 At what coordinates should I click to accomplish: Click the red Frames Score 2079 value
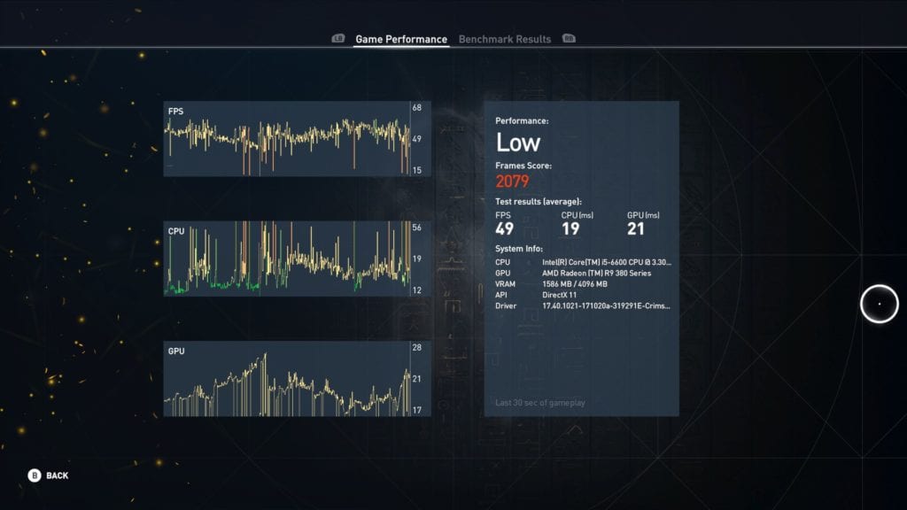tap(512, 182)
